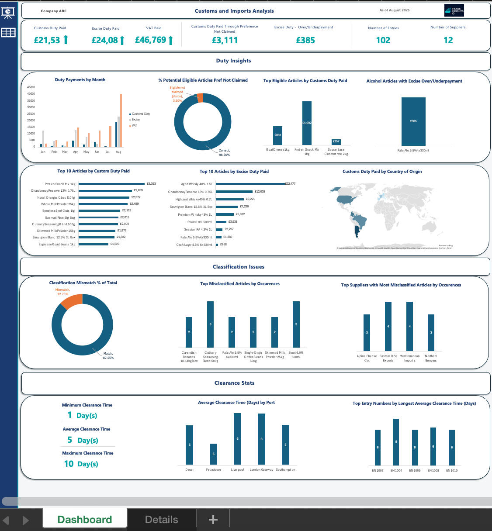Image resolution: width=492 pixels, height=531 pixels.
Task: Click the up arrow beside Excise Duty Paid value
Action: click(122, 41)
